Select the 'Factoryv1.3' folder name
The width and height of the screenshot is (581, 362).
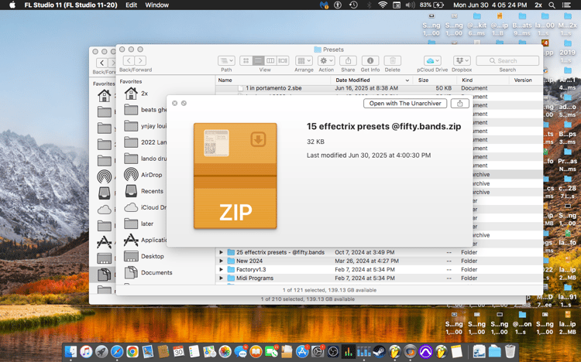click(251, 269)
